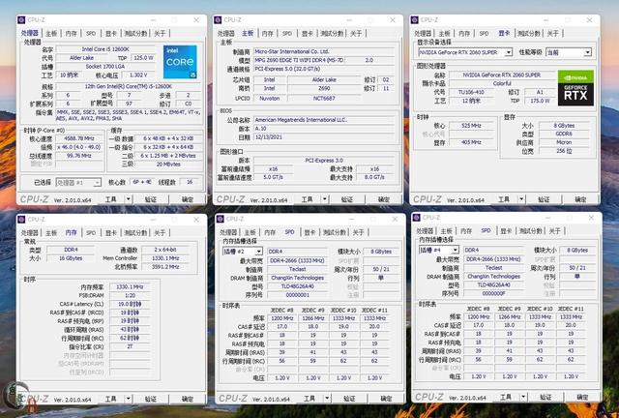Viewport: 619px width, 418px height.
Task: Click 确定 in the RTX 2060 SUPER window
Action: click(580, 199)
